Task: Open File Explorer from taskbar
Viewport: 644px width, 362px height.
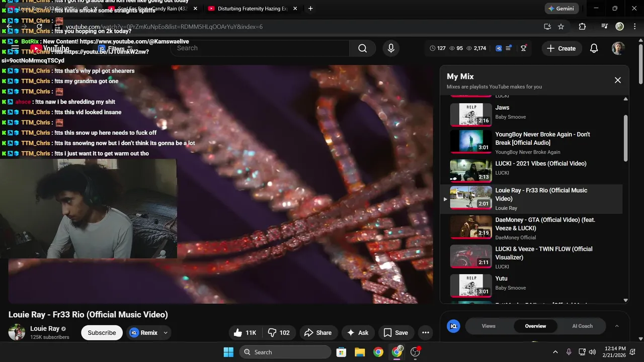Action: click(360, 352)
